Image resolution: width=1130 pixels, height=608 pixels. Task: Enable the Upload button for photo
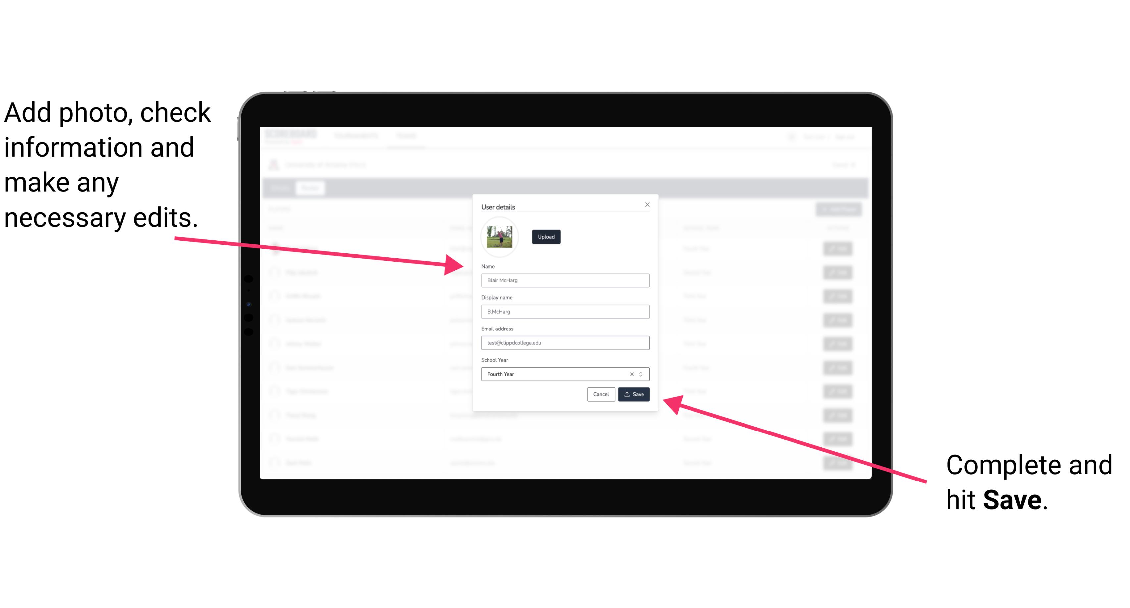tap(545, 237)
